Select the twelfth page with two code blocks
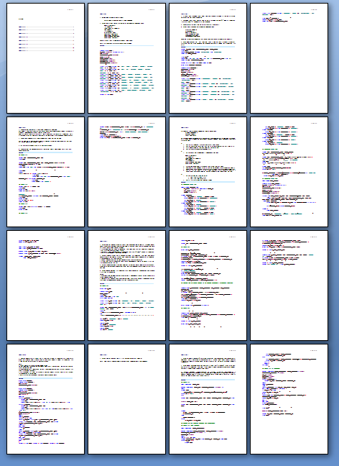Viewport: 339px width, 466px height. (289, 285)
